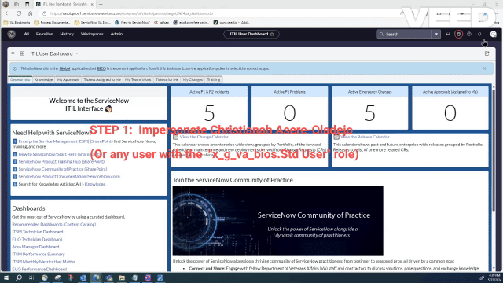Open ServiceNow Community of Practice SharePoint link

pos(63,169)
